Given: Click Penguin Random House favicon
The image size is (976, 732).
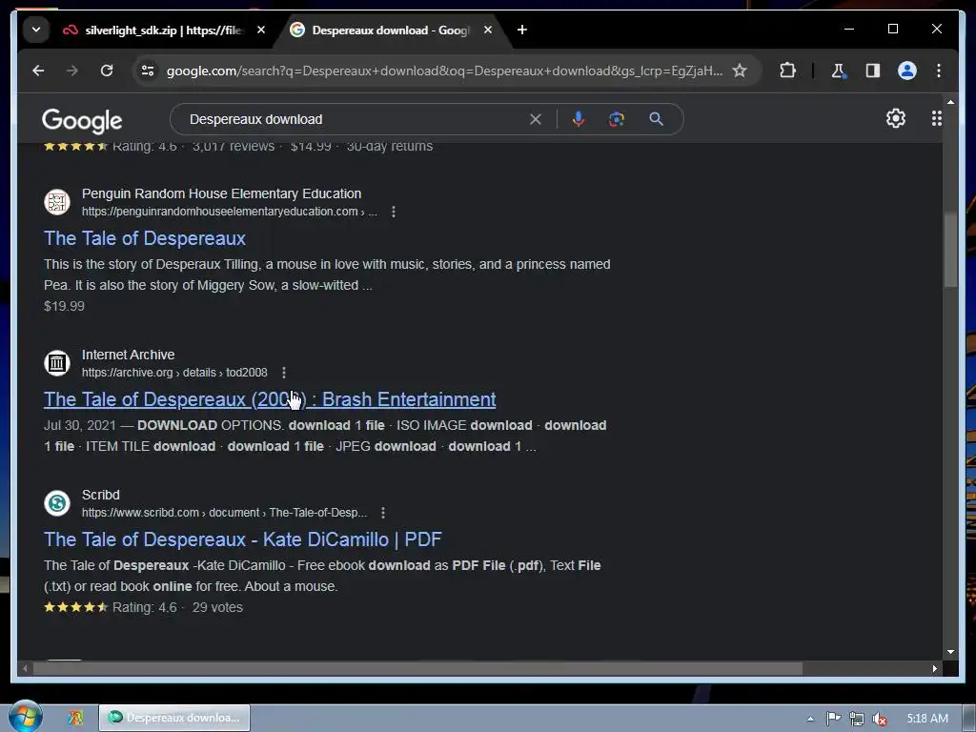Looking at the screenshot, I should (x=57, y=202).
